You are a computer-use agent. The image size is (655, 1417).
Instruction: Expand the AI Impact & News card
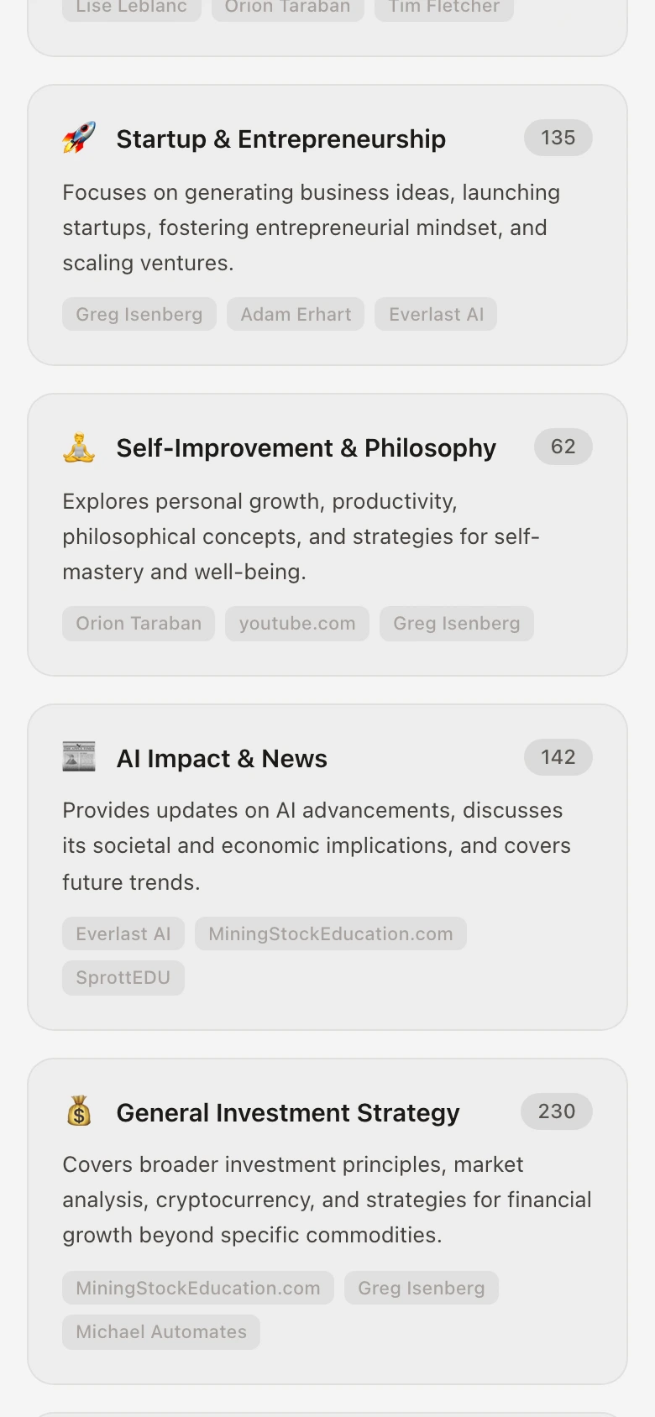327,865
